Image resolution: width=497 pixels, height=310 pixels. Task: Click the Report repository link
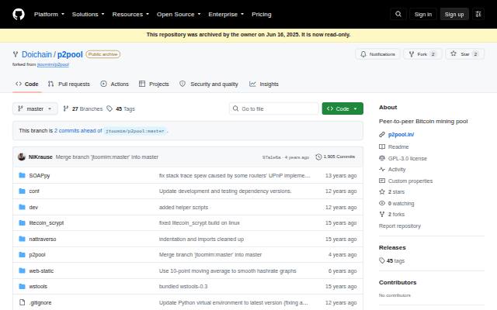(400, 226)
